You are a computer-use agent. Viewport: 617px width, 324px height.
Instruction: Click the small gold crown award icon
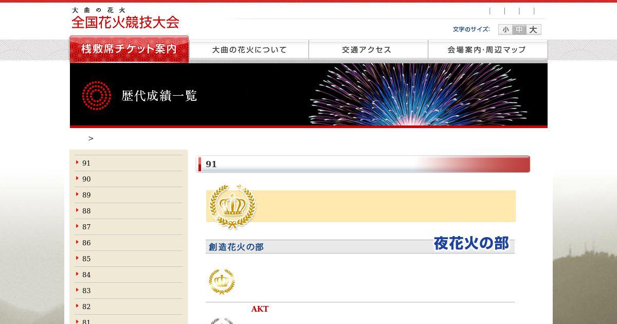222,281
